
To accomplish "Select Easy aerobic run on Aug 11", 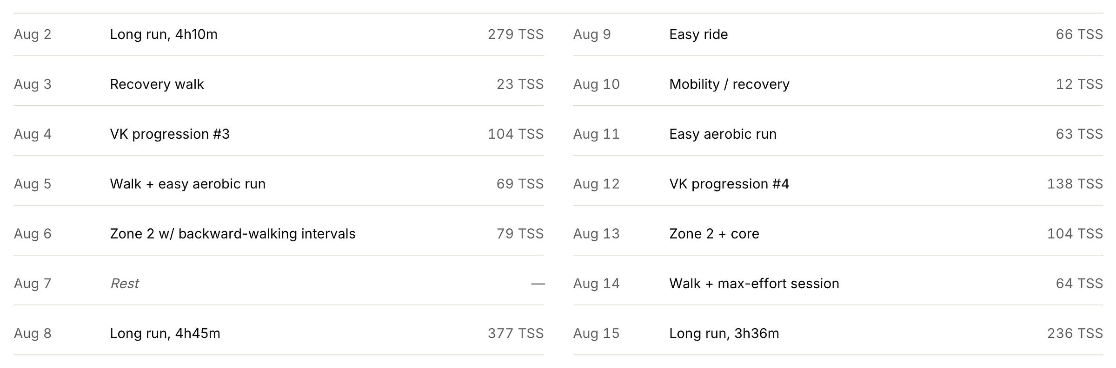I will coord(838,134).
